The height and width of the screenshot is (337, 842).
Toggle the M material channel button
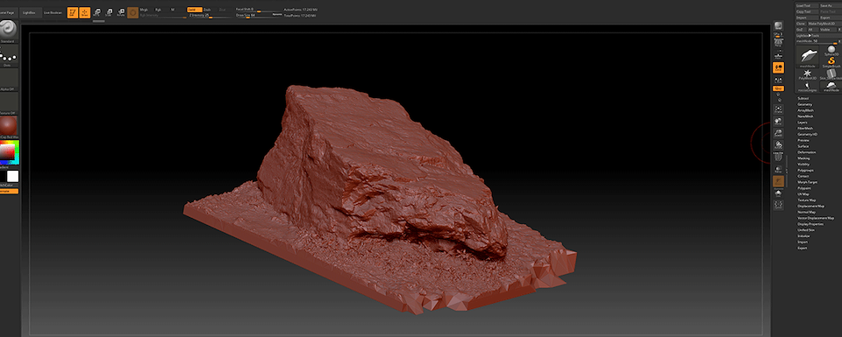(x=173, y=10)
